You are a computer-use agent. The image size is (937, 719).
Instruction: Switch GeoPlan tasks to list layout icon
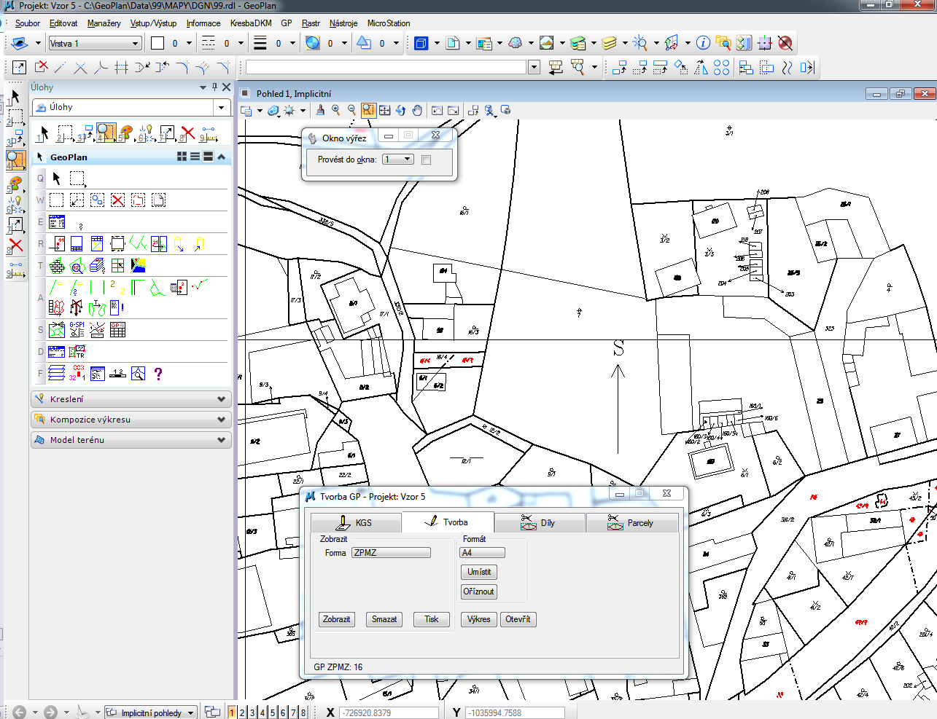click(195, 157)
